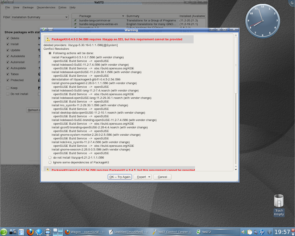
Task: Click the show desktop icon in the taskbar
Action: [13, 232]
